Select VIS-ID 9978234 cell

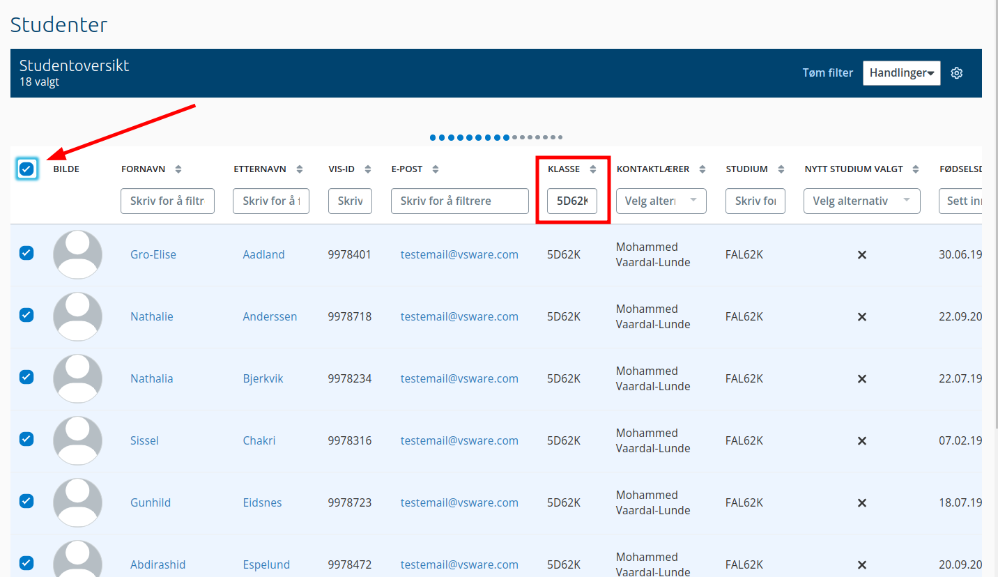point(350,378)
